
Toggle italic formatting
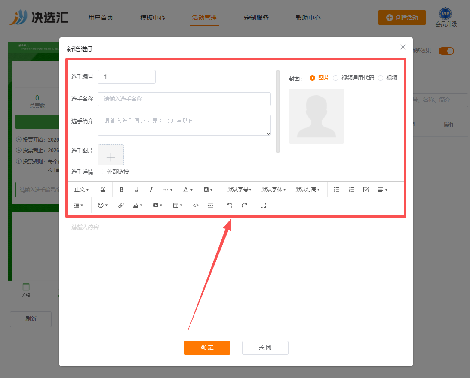pos(151,190)
